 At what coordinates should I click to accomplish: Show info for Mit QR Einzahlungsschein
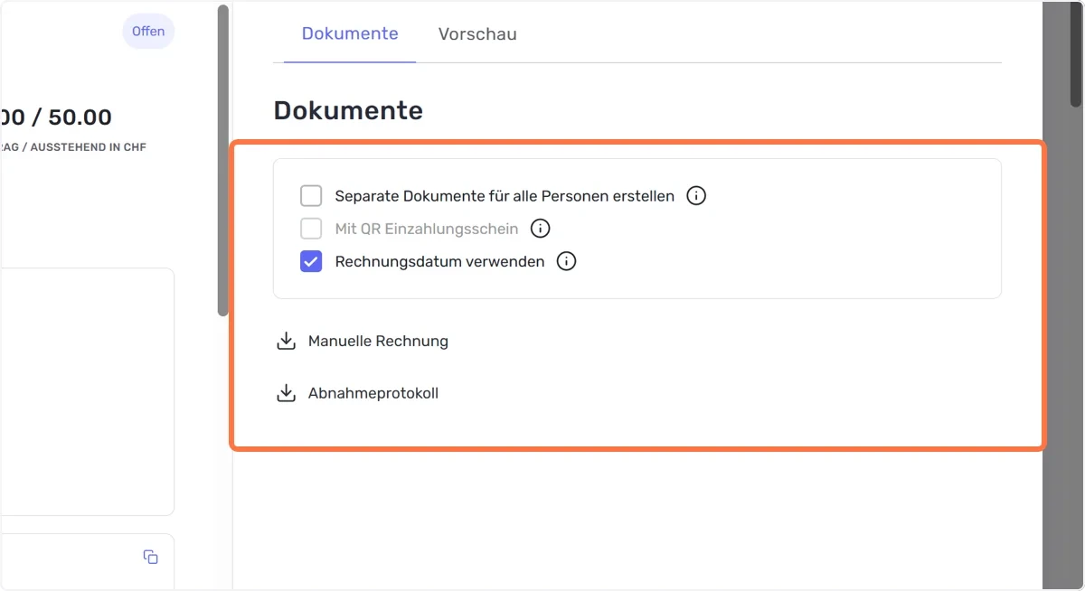540,229
